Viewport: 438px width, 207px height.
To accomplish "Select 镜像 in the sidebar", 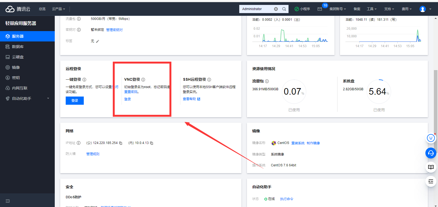I will coord(27,67).
